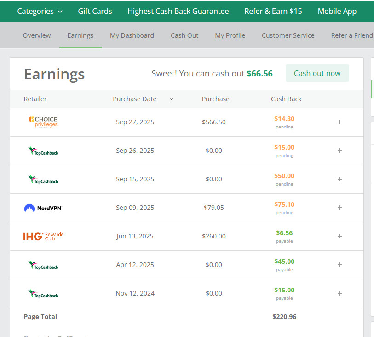374x337 pixels.
Task: Switch to the My Dashboard tab
Action: (x=132, y=35)
